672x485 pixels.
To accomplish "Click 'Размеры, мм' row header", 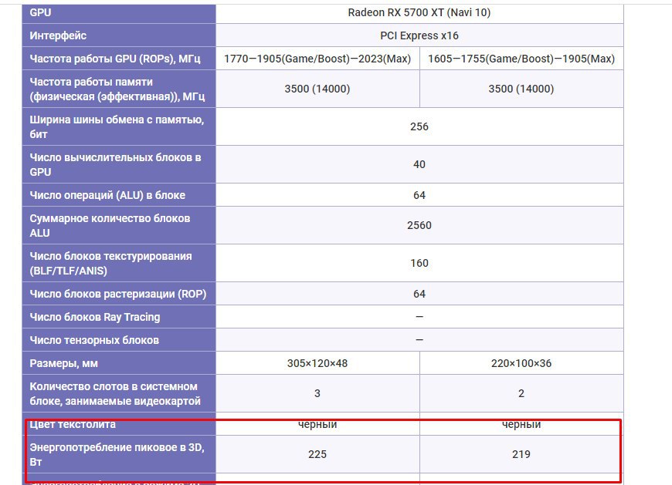I will point(119,363).
